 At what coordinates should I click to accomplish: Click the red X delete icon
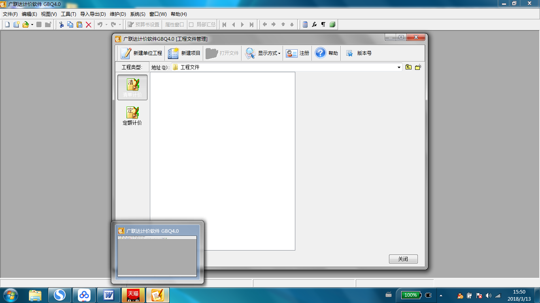tap(89, 24)
